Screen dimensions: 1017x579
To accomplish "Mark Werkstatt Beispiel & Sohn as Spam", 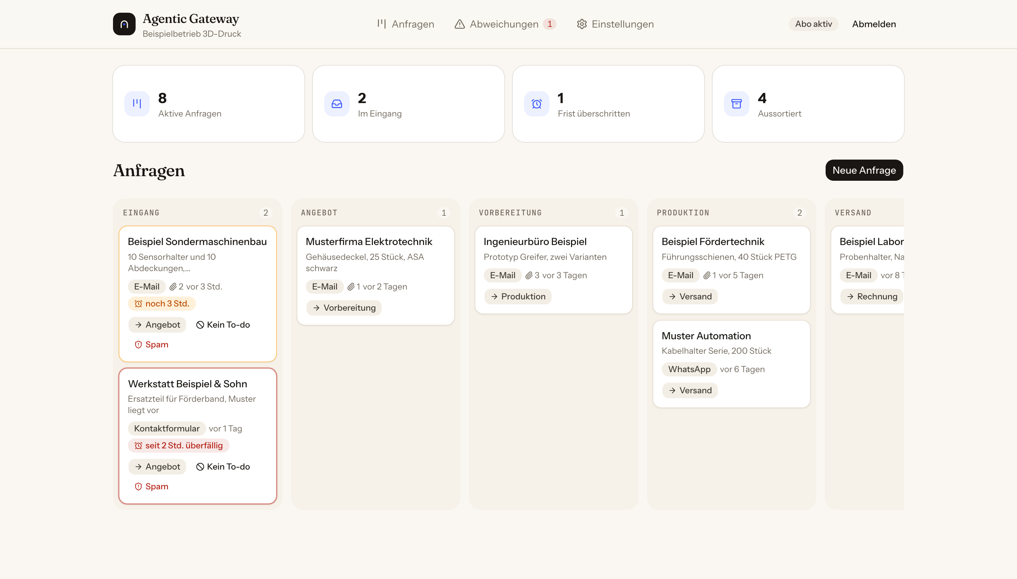I will [151, 487].
